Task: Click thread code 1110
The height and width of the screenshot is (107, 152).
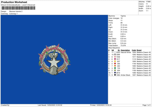Action: [134, 59]
